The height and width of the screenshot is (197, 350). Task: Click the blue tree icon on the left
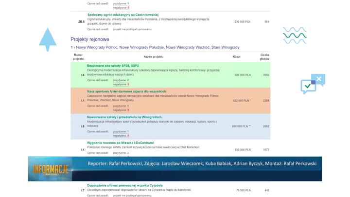(48, 39)
